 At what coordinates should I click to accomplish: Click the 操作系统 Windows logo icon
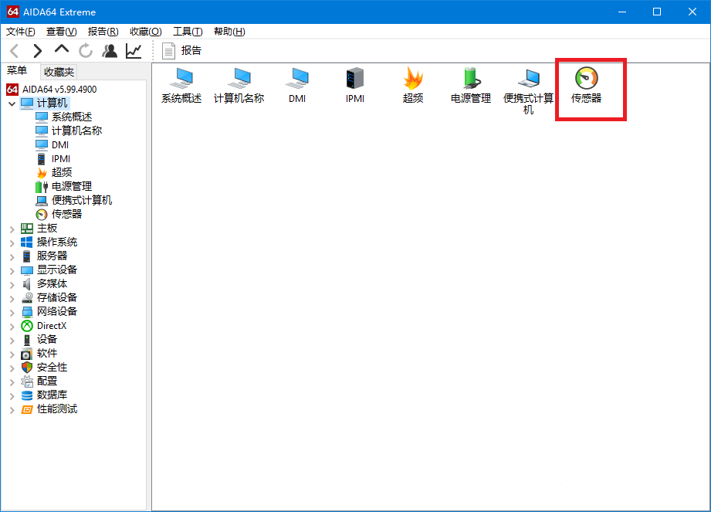click(x=27, y=242)
